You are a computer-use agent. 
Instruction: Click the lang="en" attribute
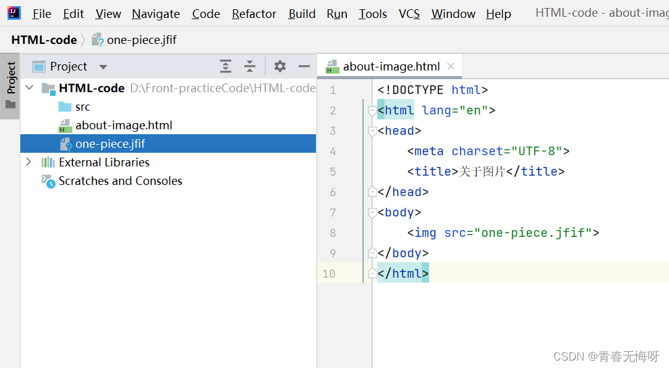tap(455, 111)
